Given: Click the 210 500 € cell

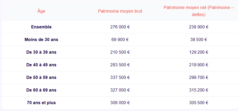Looking at the screenshot, I should [120, 52].
